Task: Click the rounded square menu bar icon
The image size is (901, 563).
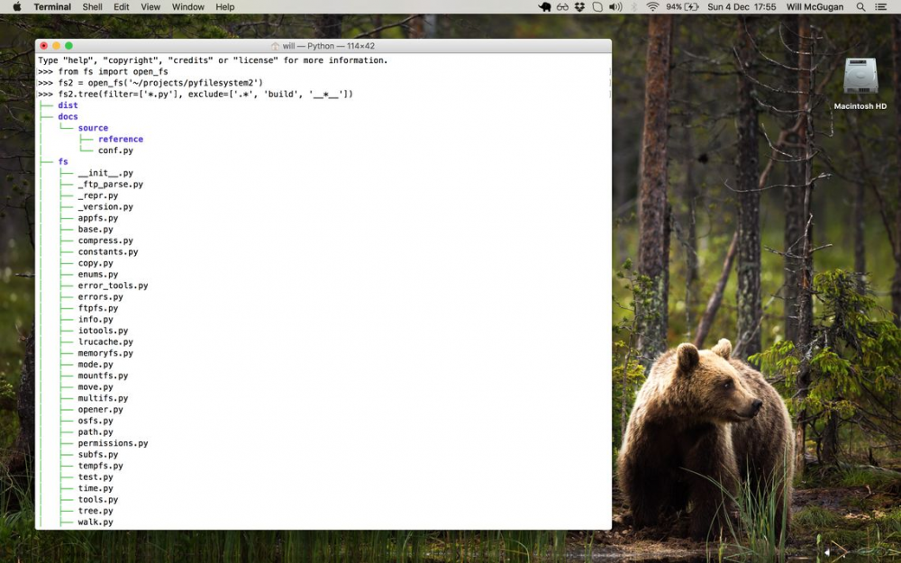Action: pyautogui.click(x=597, y=7)
